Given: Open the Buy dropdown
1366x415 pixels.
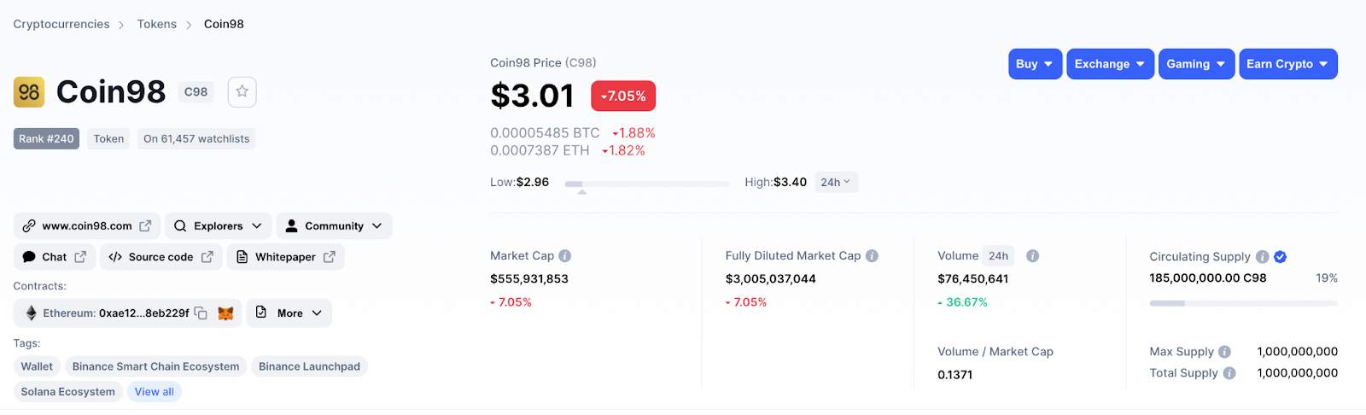Looking at the screenshot, I should coord(1035,64).
